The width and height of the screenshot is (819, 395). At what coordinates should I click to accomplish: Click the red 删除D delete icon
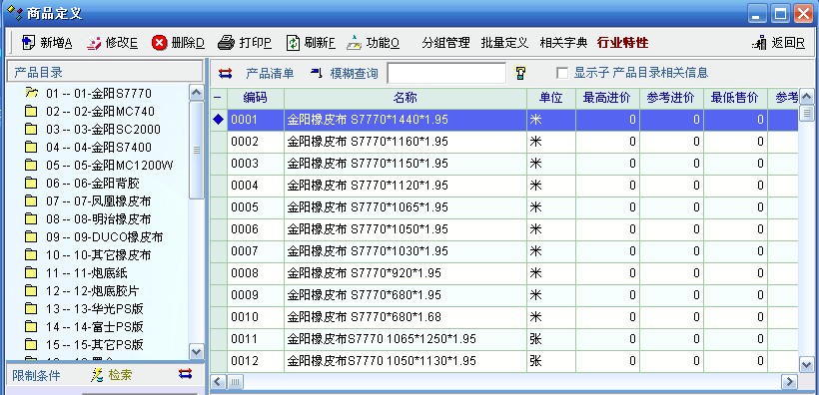pyautogui.click(x=160, y=43)
